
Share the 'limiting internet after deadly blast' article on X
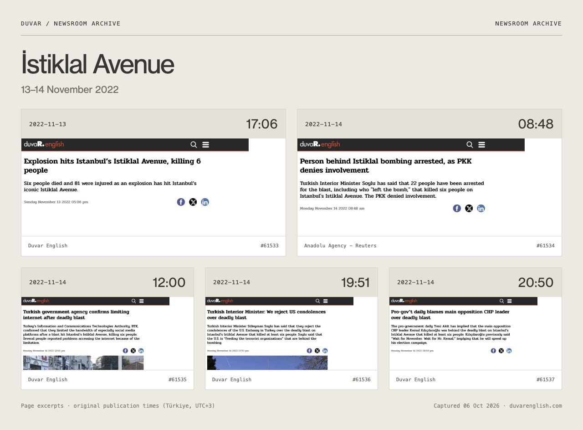tap(133, 351)
